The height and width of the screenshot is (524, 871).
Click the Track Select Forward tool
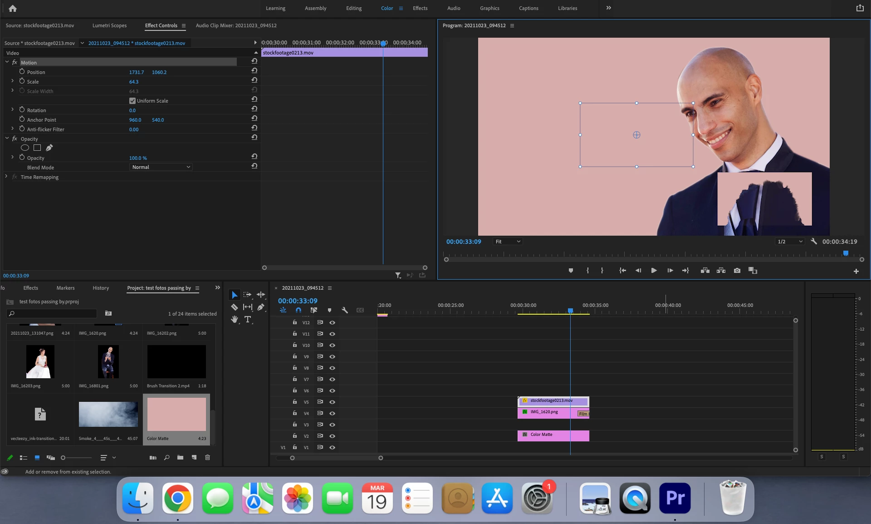click(x=247, y=295)
